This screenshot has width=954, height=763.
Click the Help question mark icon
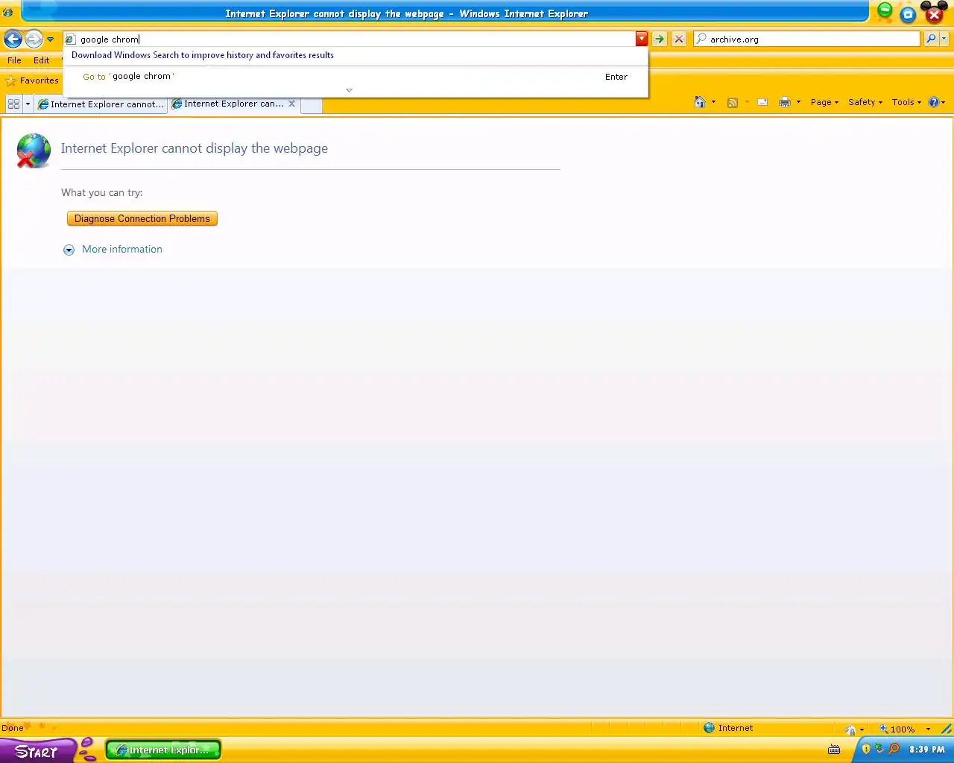point(933,102)
